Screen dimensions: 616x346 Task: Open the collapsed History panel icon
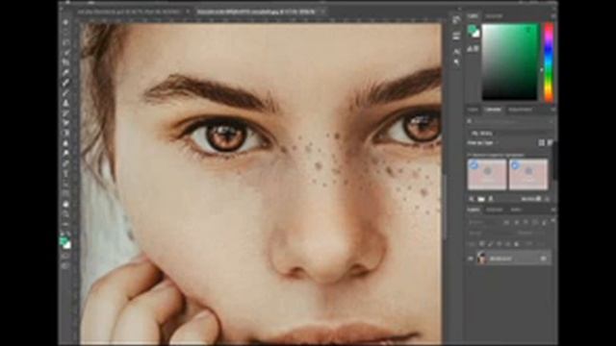456,20
